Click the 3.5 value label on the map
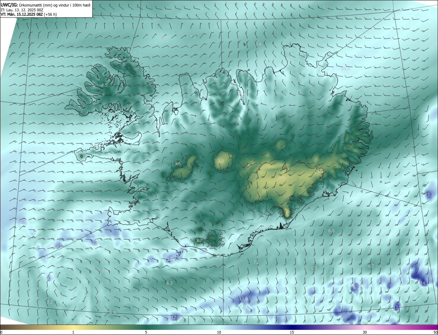 178,164
